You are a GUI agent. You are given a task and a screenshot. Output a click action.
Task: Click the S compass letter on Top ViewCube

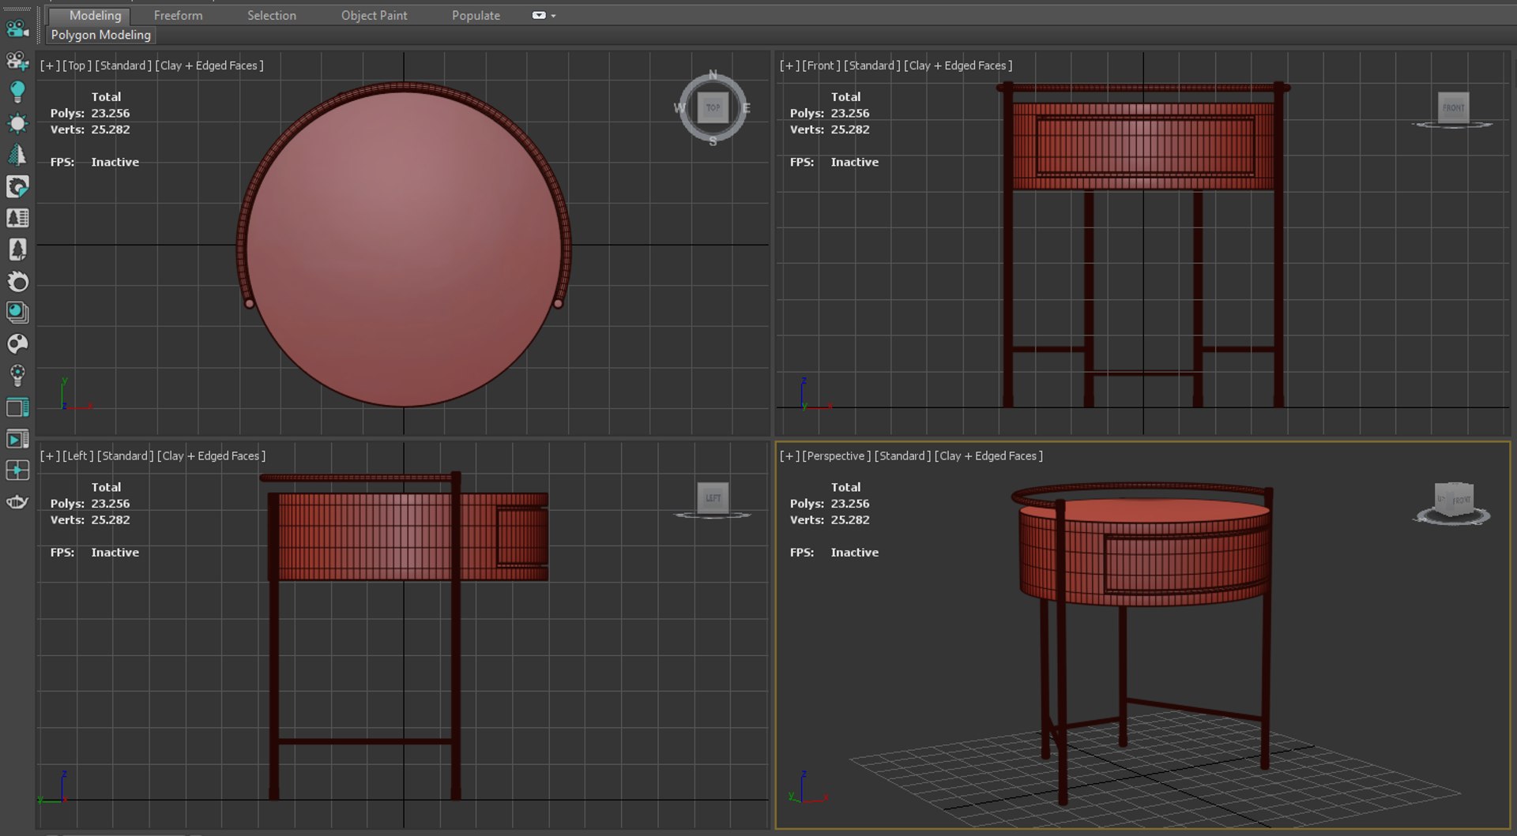(713, 141)
